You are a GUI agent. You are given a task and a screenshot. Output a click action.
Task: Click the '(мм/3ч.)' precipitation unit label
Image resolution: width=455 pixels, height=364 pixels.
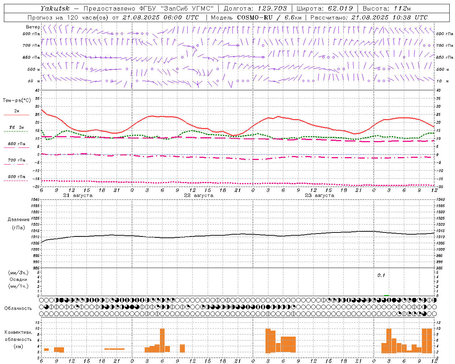coord(18,273)
